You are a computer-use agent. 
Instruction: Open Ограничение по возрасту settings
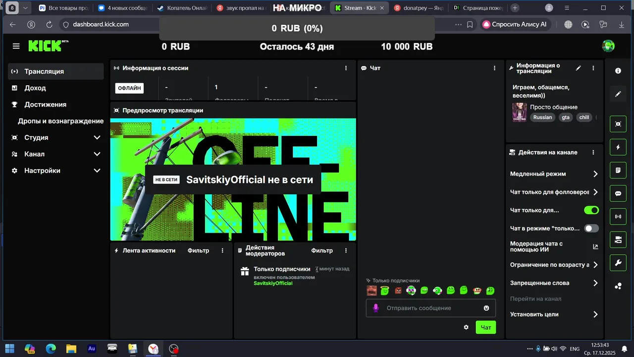[x=554, y=265]
